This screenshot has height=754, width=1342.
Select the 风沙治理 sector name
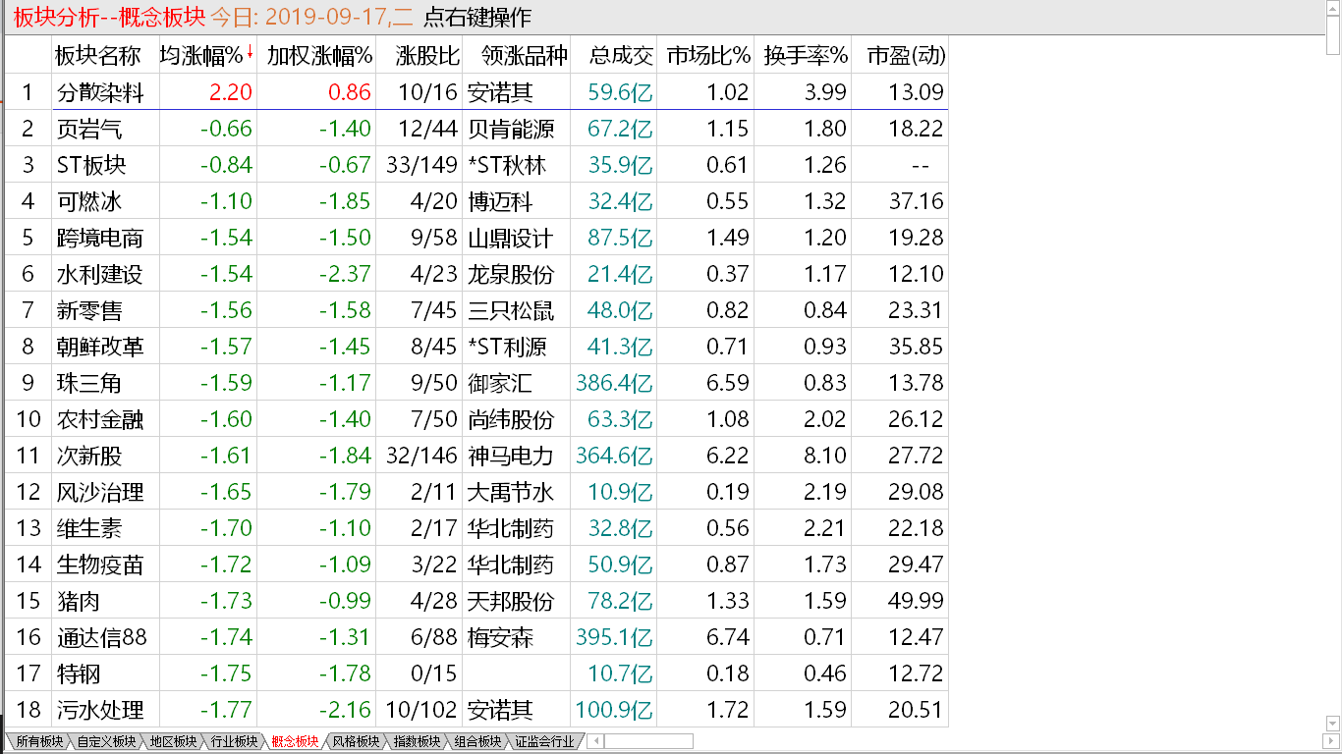click(x=98, y=492)
